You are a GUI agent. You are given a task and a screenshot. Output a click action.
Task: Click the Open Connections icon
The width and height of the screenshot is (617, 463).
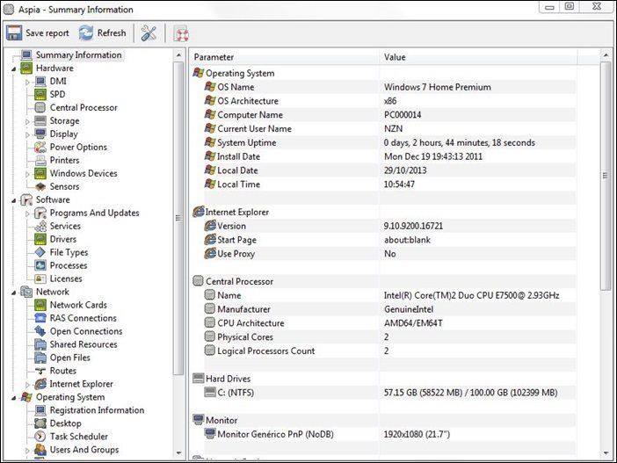(40, 331)
